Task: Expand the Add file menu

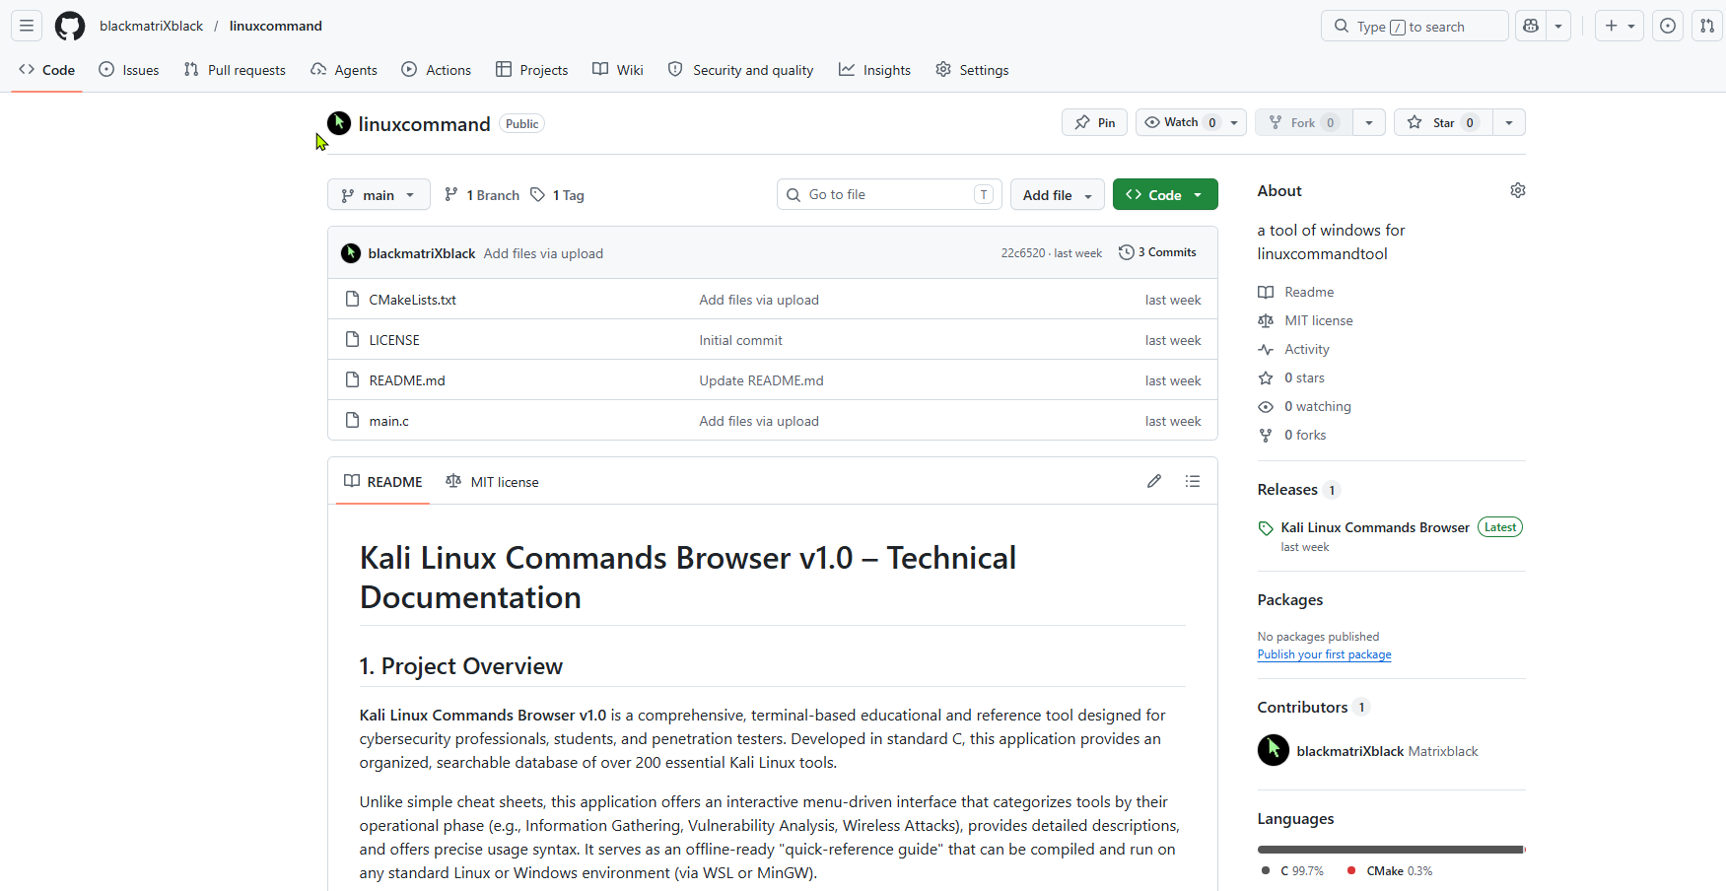Action: pos(1058,194)
